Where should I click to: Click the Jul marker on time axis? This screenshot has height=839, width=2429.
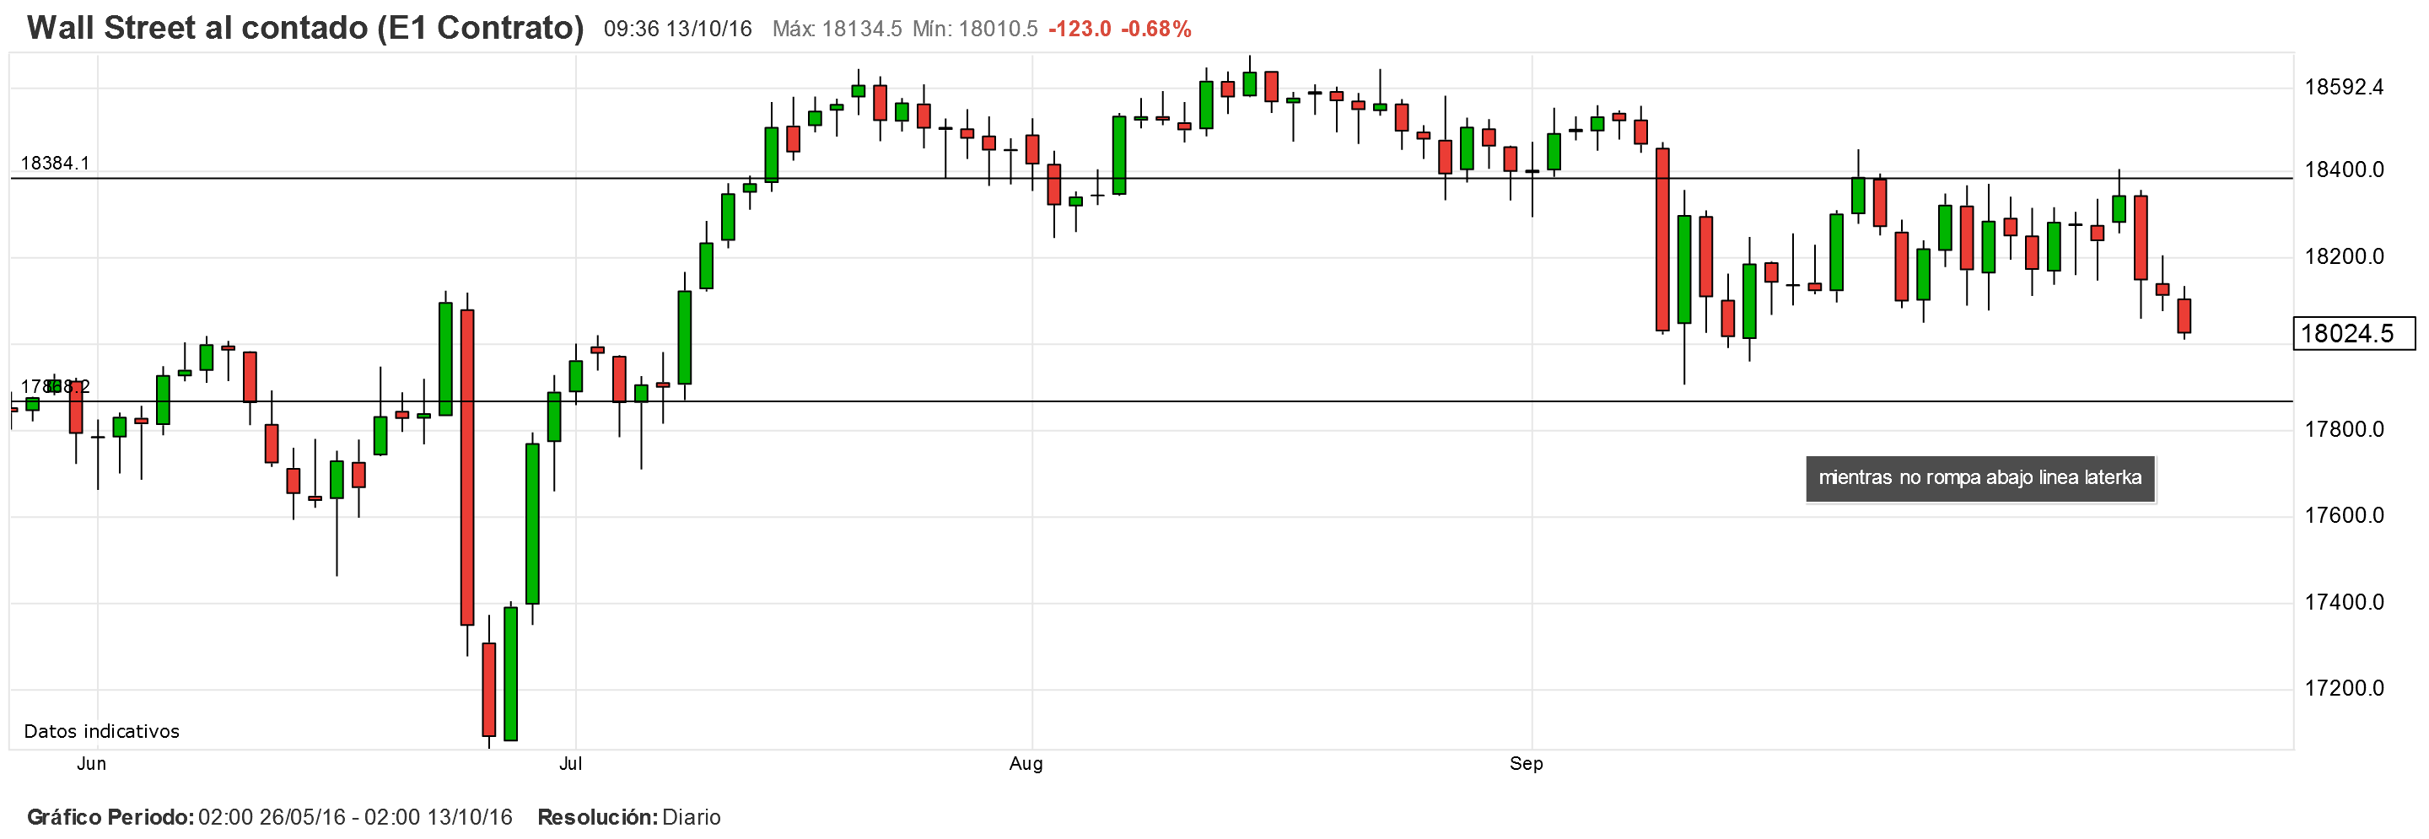tap(570, 764)
